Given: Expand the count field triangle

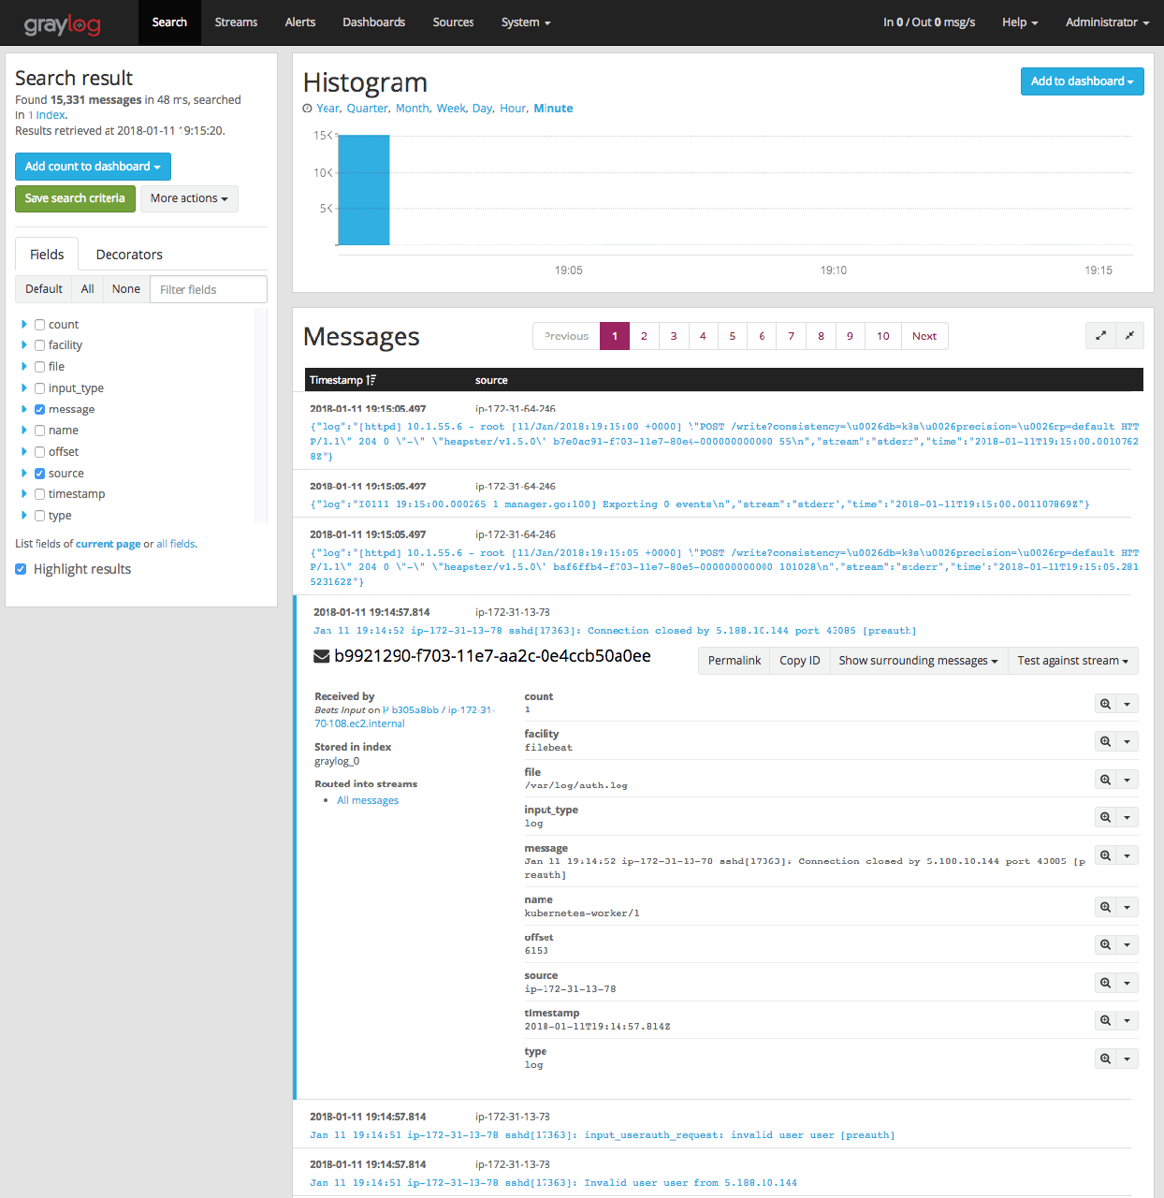Looking at the screenshot, I should [24, 325].
